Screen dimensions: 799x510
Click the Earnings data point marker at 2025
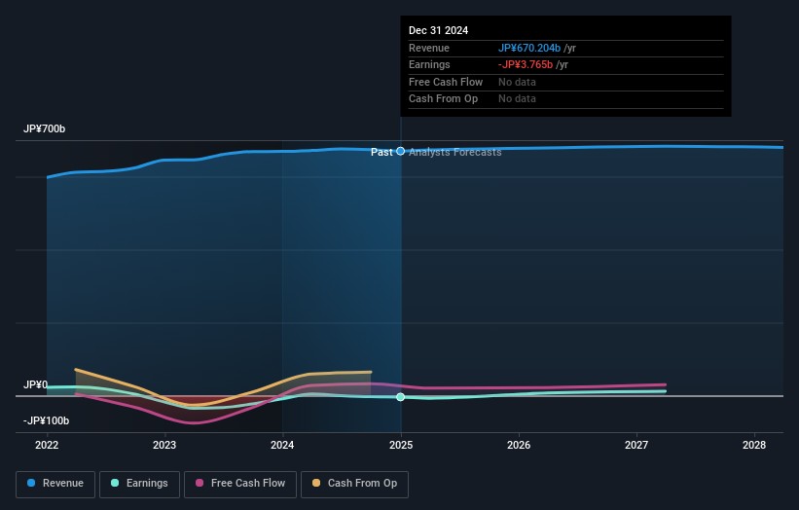400,397
